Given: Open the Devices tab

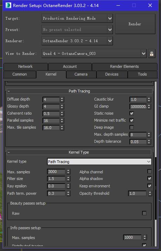Looking at the screenshot, I should 112,74.
